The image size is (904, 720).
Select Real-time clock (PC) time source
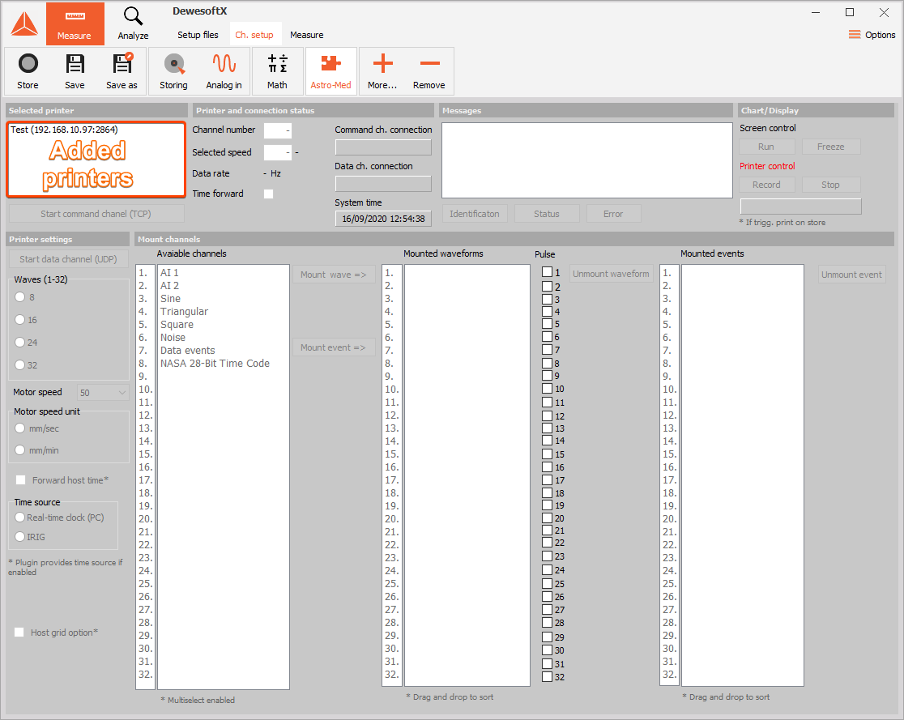(x=20, y=518)
